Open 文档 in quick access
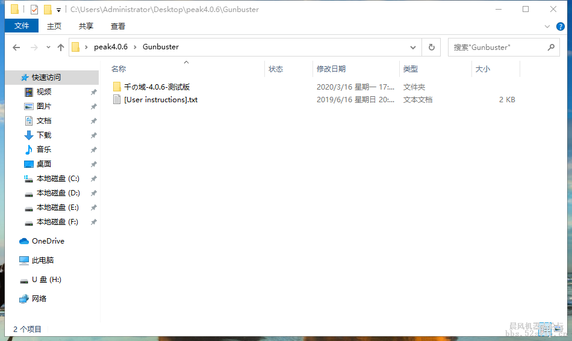Image resolution: width=572 pixels, height=341 pixels. pos(44,121)
